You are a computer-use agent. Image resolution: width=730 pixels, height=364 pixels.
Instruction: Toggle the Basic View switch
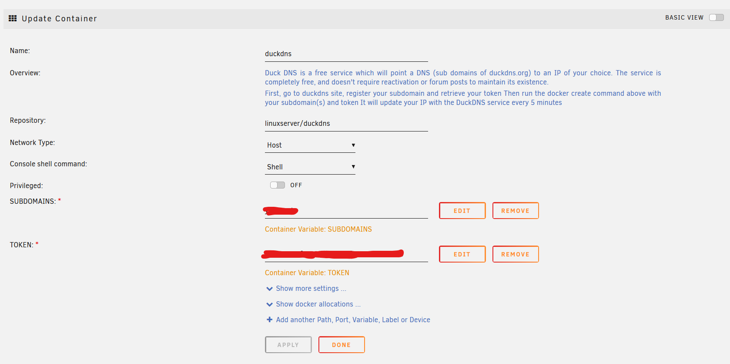[717, 17]
